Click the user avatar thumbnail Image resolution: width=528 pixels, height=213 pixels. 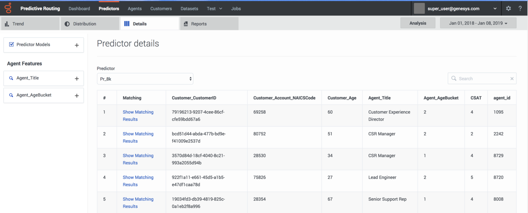click(419, 8)
